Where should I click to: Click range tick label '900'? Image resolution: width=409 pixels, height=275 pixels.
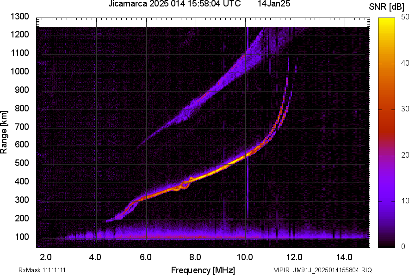click(22, 90)
